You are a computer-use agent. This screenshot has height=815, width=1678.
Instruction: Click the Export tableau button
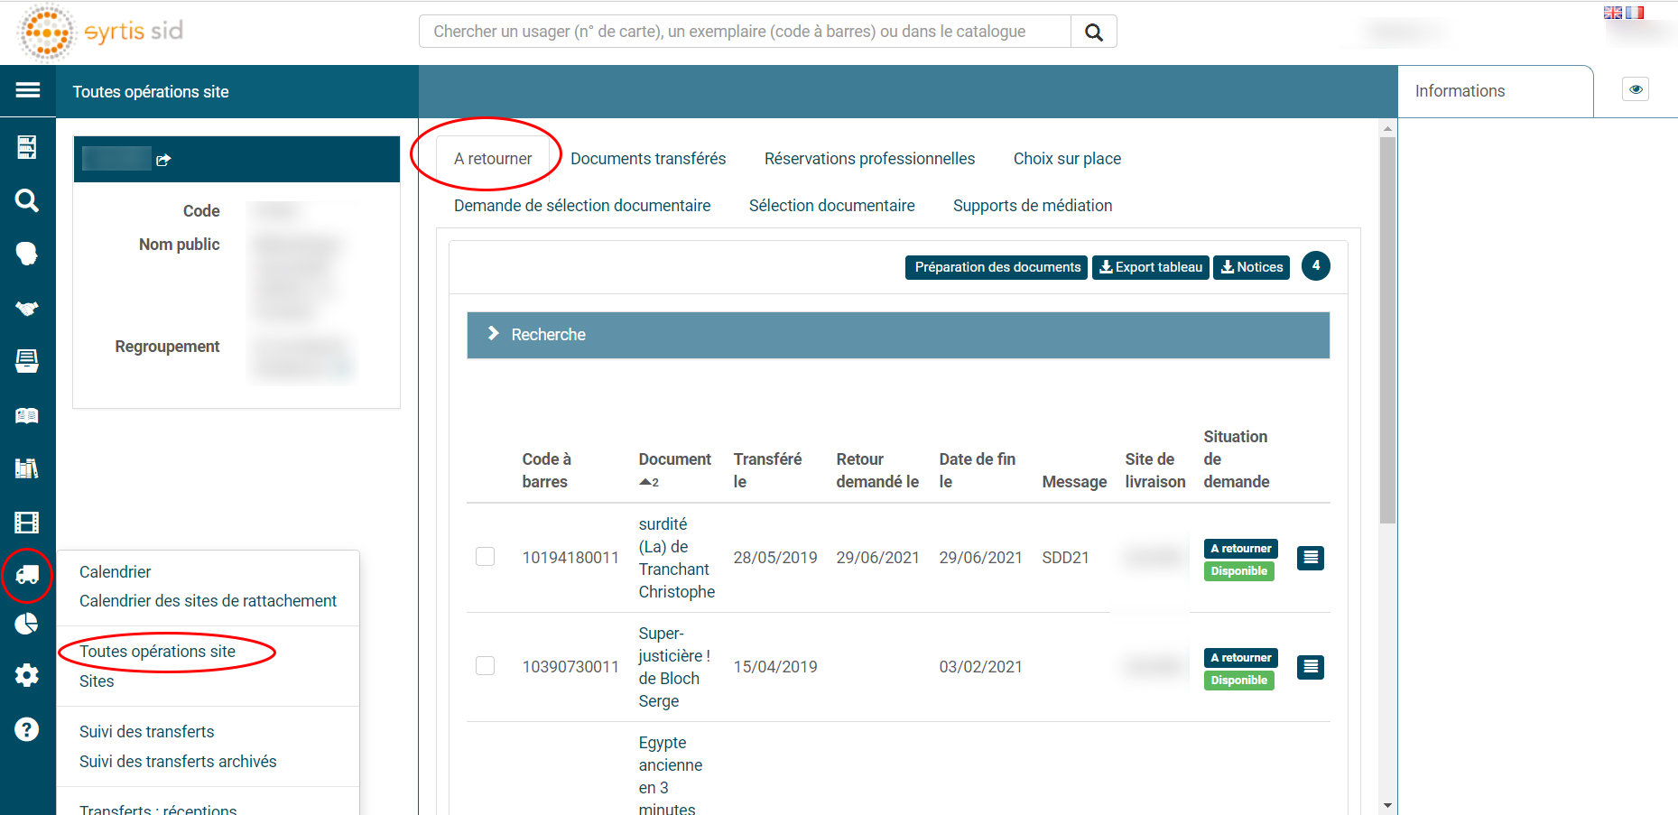(1150, 267)
